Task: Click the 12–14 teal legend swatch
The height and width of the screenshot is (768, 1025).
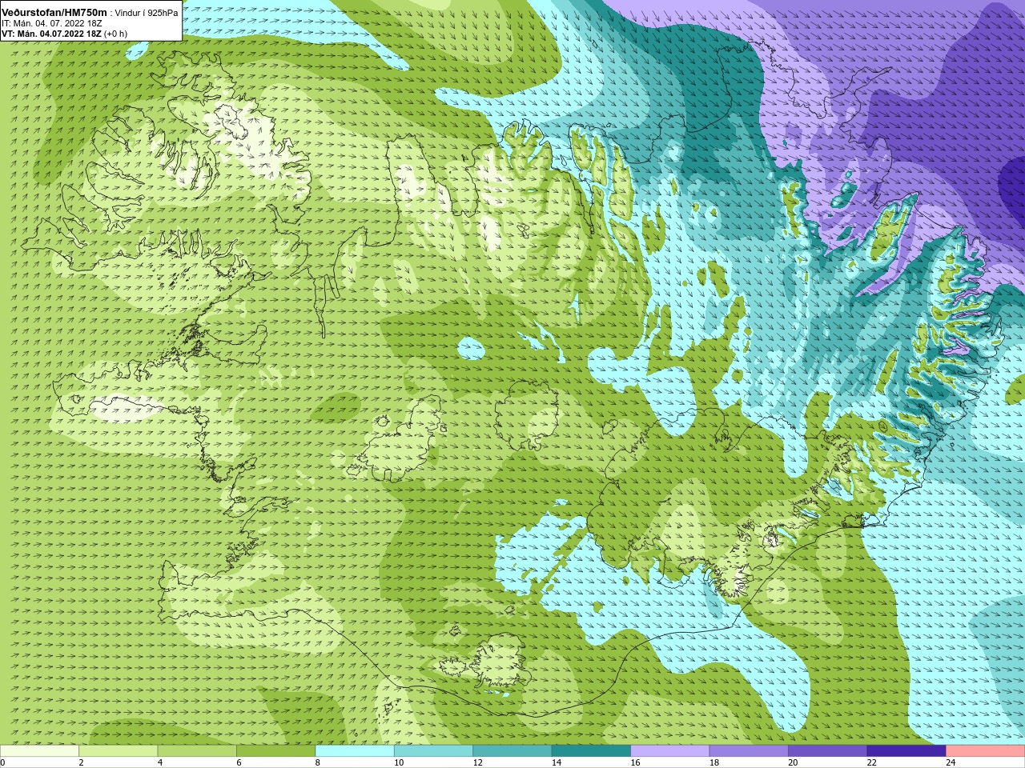Action: point(512,751)
